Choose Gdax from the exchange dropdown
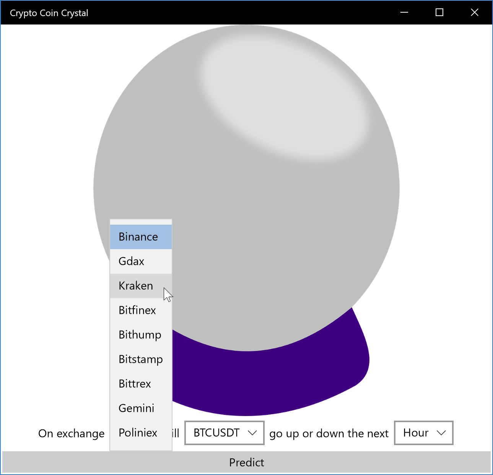 click(141, 261)
